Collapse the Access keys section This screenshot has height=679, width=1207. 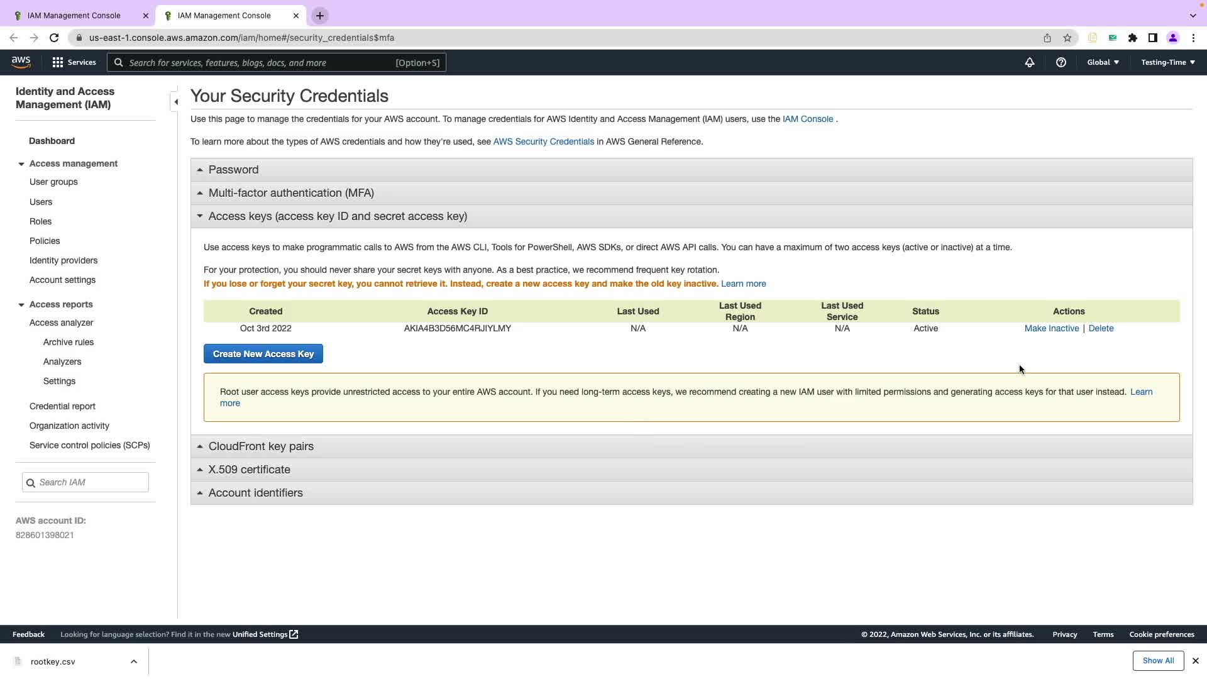coord(337,216)
